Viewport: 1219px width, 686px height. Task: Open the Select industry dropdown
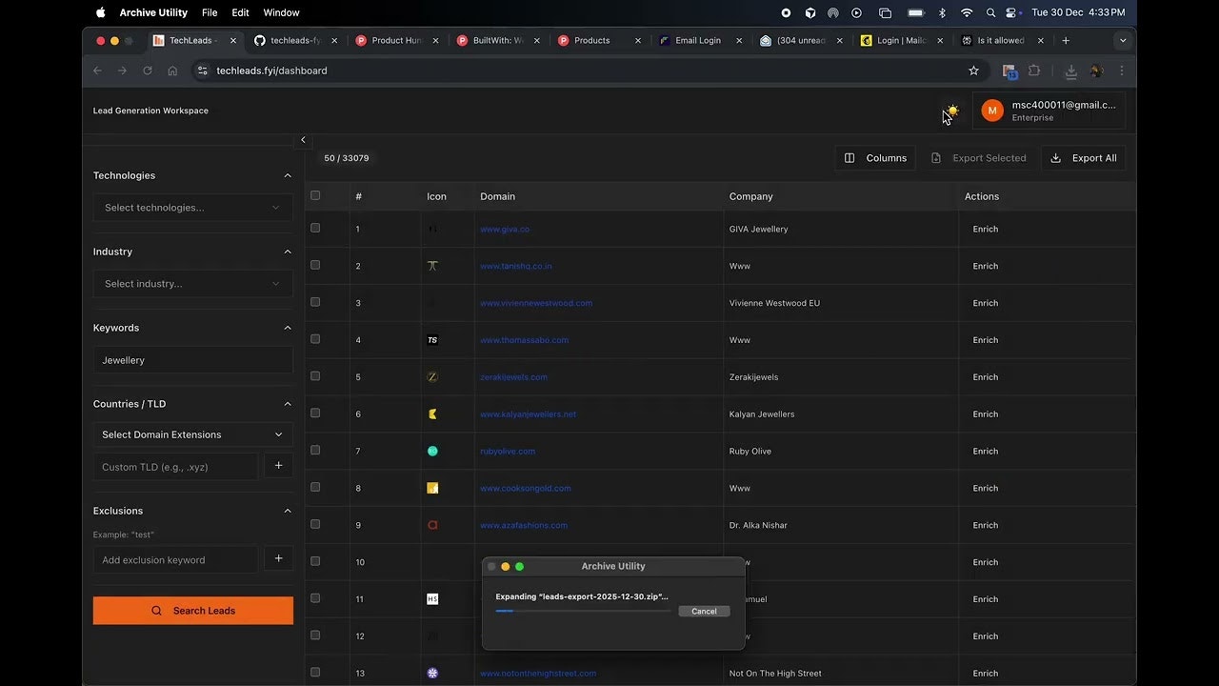tap(192, 284)
